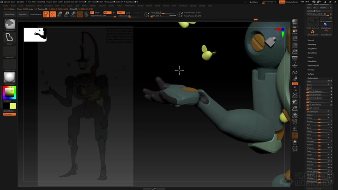338x190 pixels.
Task: Activate the Edit mode icon
Action: (47, 14)
